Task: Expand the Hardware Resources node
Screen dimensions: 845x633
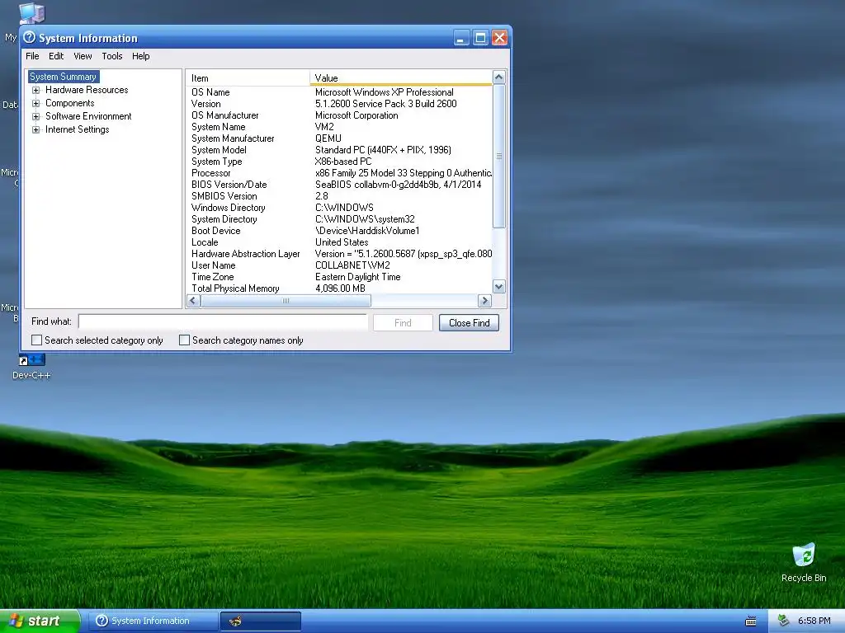Action: click(x=35, y=90)
